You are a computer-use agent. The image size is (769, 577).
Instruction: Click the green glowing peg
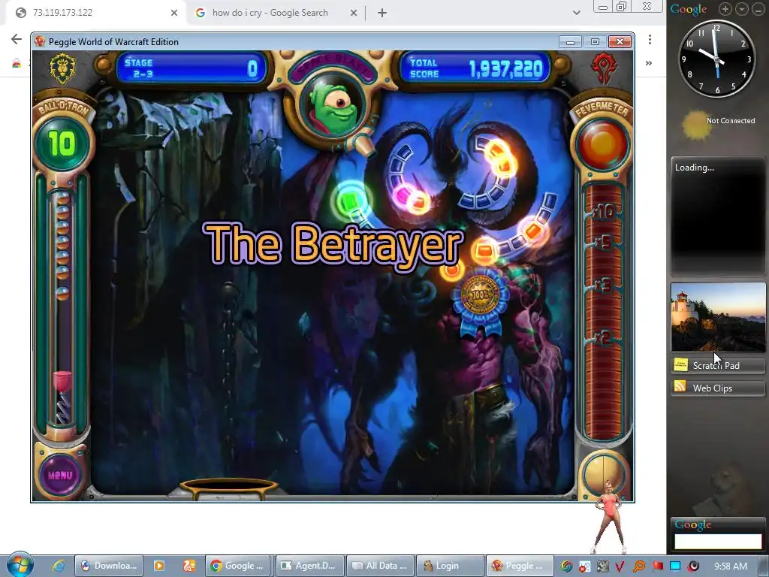(x=350, y=201)
